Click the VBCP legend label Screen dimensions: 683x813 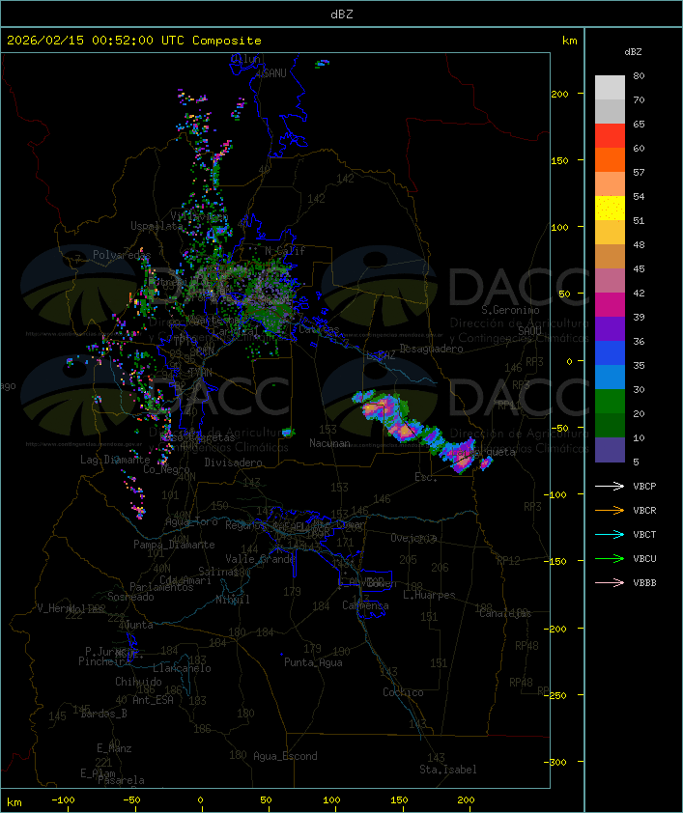(x=644, y=487)
